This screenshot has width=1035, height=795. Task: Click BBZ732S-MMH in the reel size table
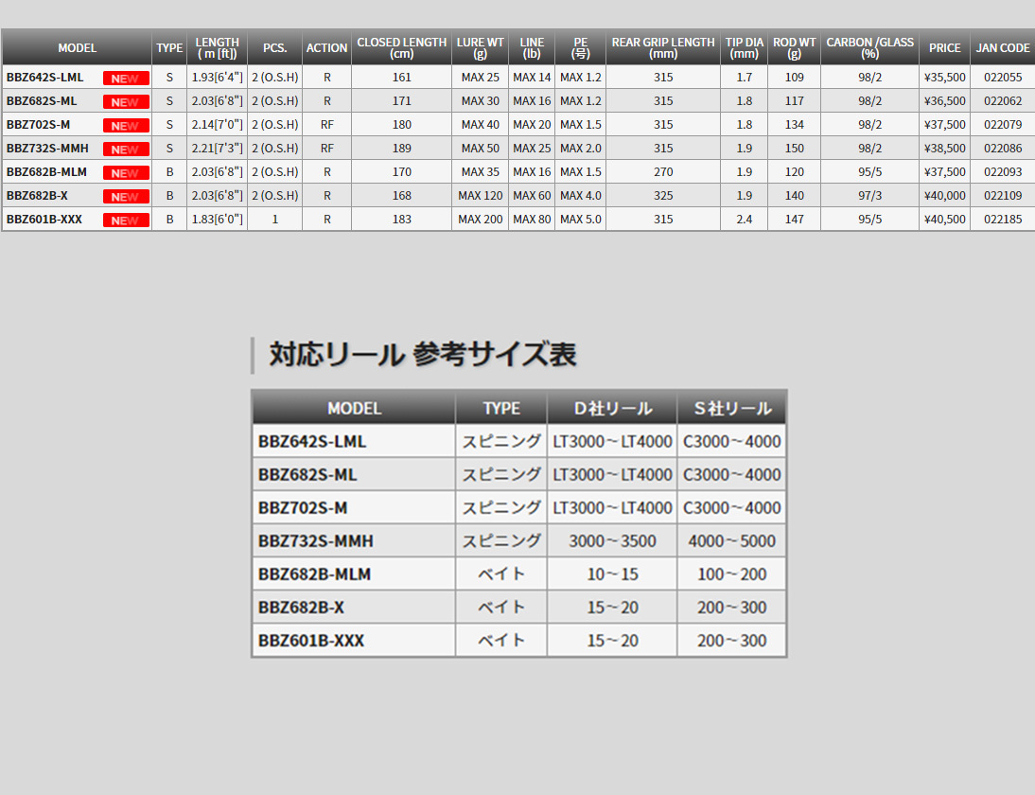pyautogui.click(x=316, y=541)
